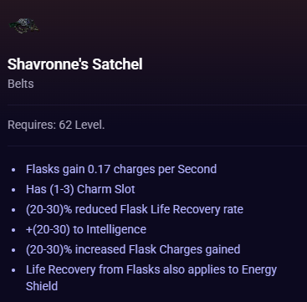
Task: Click the bullet beside the Intelligence modifier
Action: (x=13, y=230)
